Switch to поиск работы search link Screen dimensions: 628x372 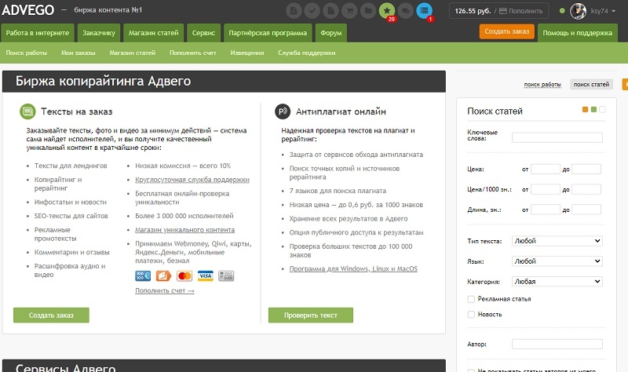coord(542,85)
